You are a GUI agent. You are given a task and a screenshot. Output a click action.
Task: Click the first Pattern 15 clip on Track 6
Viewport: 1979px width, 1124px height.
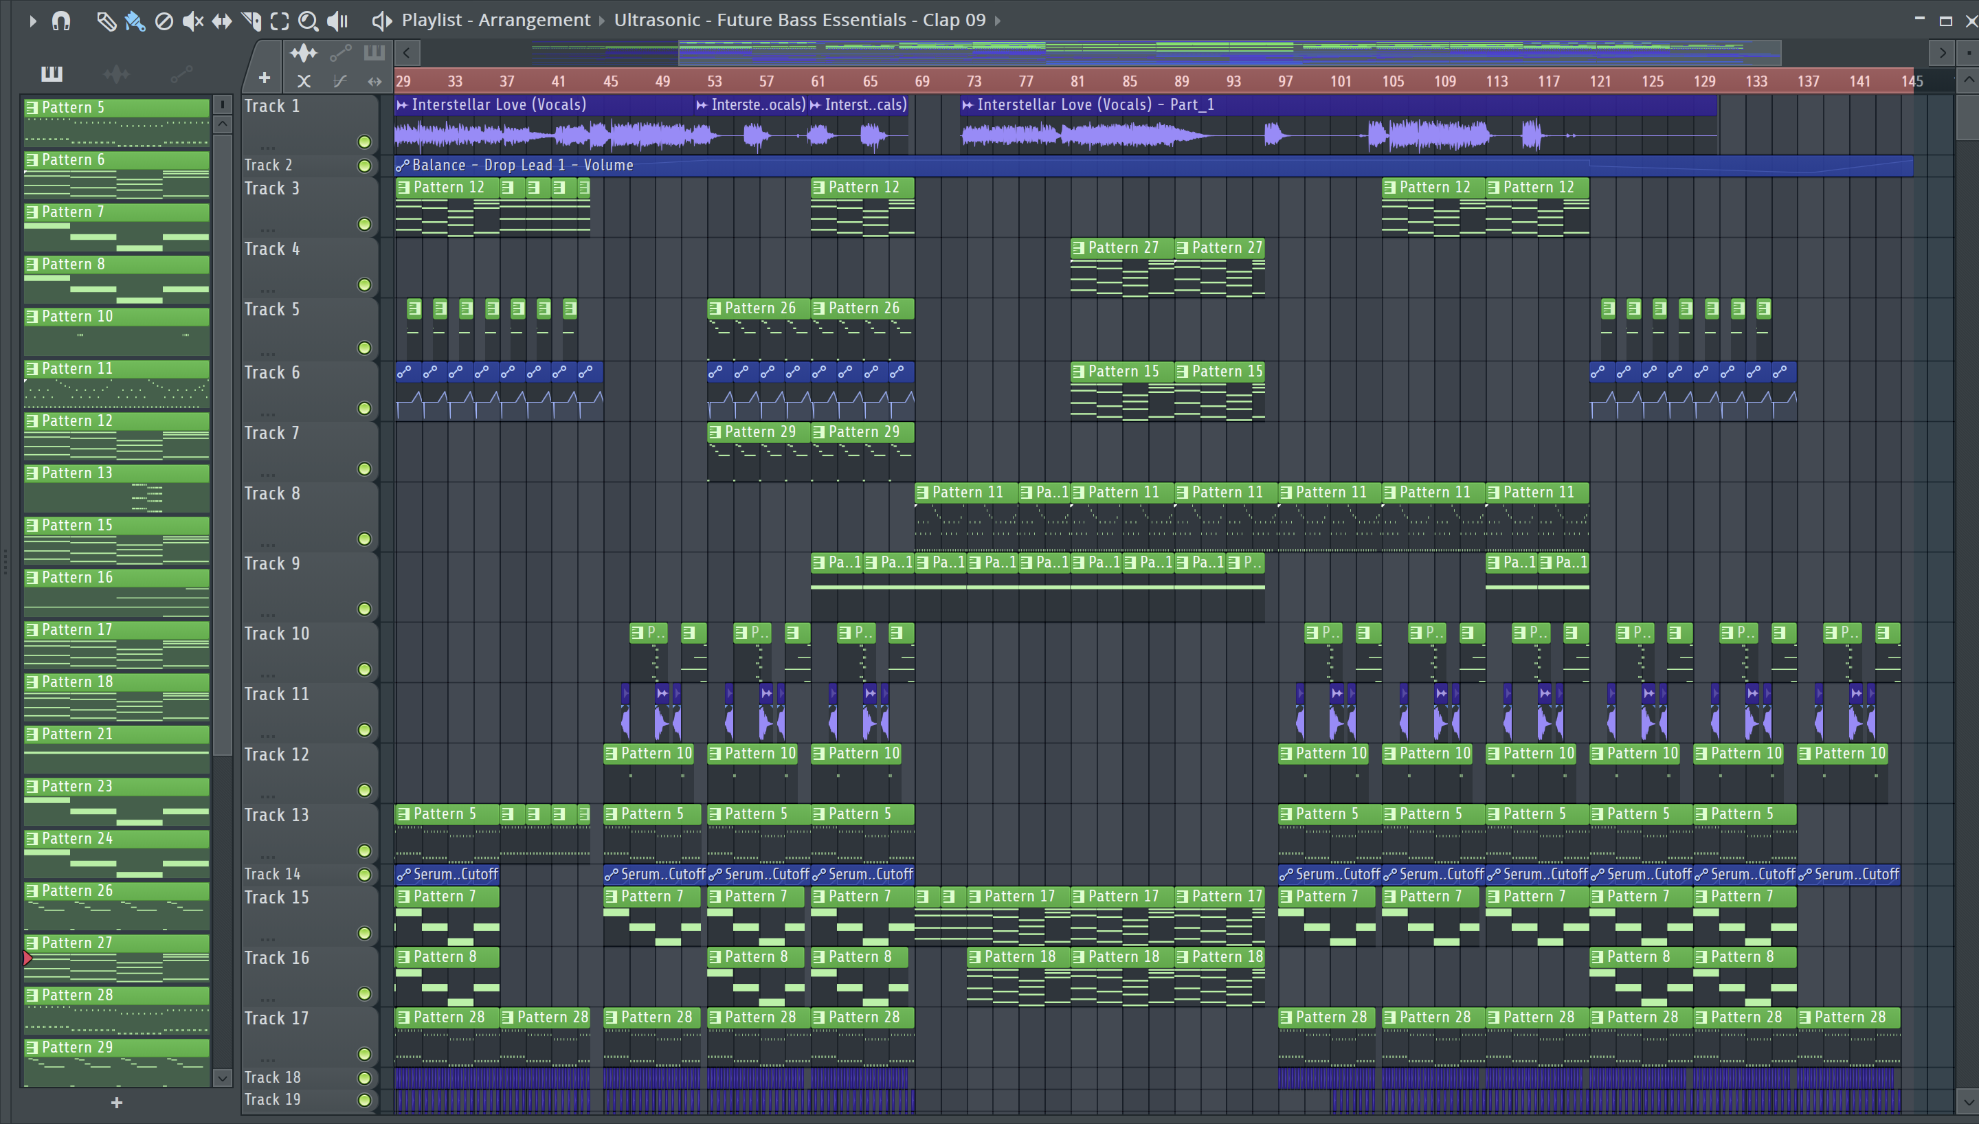[x=1122, y=392]
